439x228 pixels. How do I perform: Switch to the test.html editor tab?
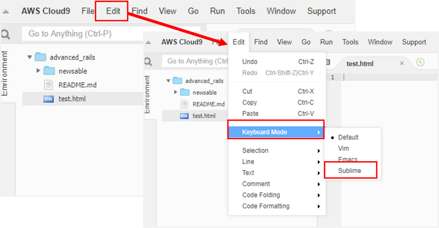(360, 64)
